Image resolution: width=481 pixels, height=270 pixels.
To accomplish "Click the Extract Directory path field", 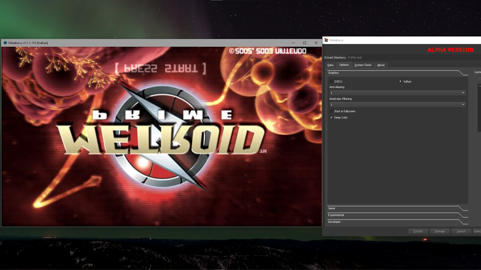I will pos(413,57).
